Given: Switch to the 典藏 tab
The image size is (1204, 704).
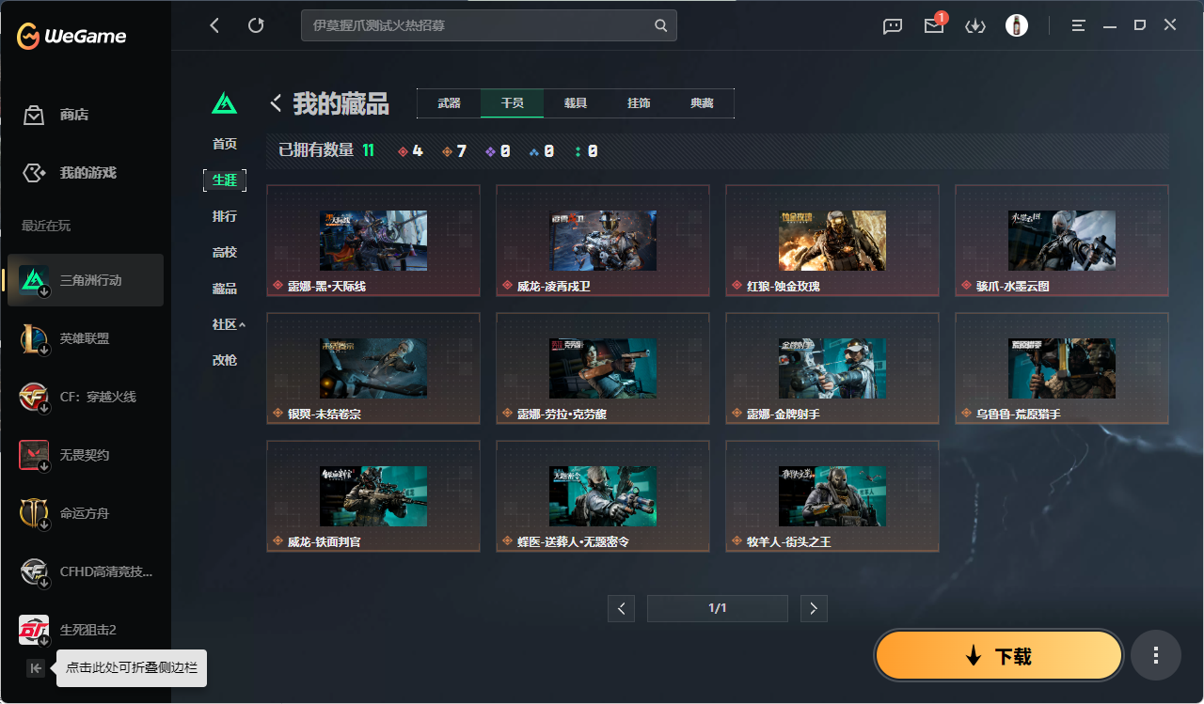Looking at the screenshot, I should 702,103.
